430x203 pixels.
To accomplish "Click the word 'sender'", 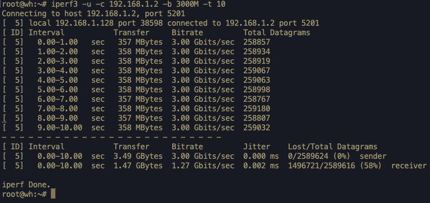I will click(x=373, y=157).
